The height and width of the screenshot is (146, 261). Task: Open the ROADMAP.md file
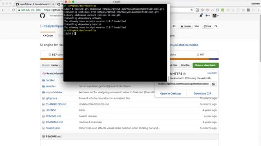tap(54, 122)
